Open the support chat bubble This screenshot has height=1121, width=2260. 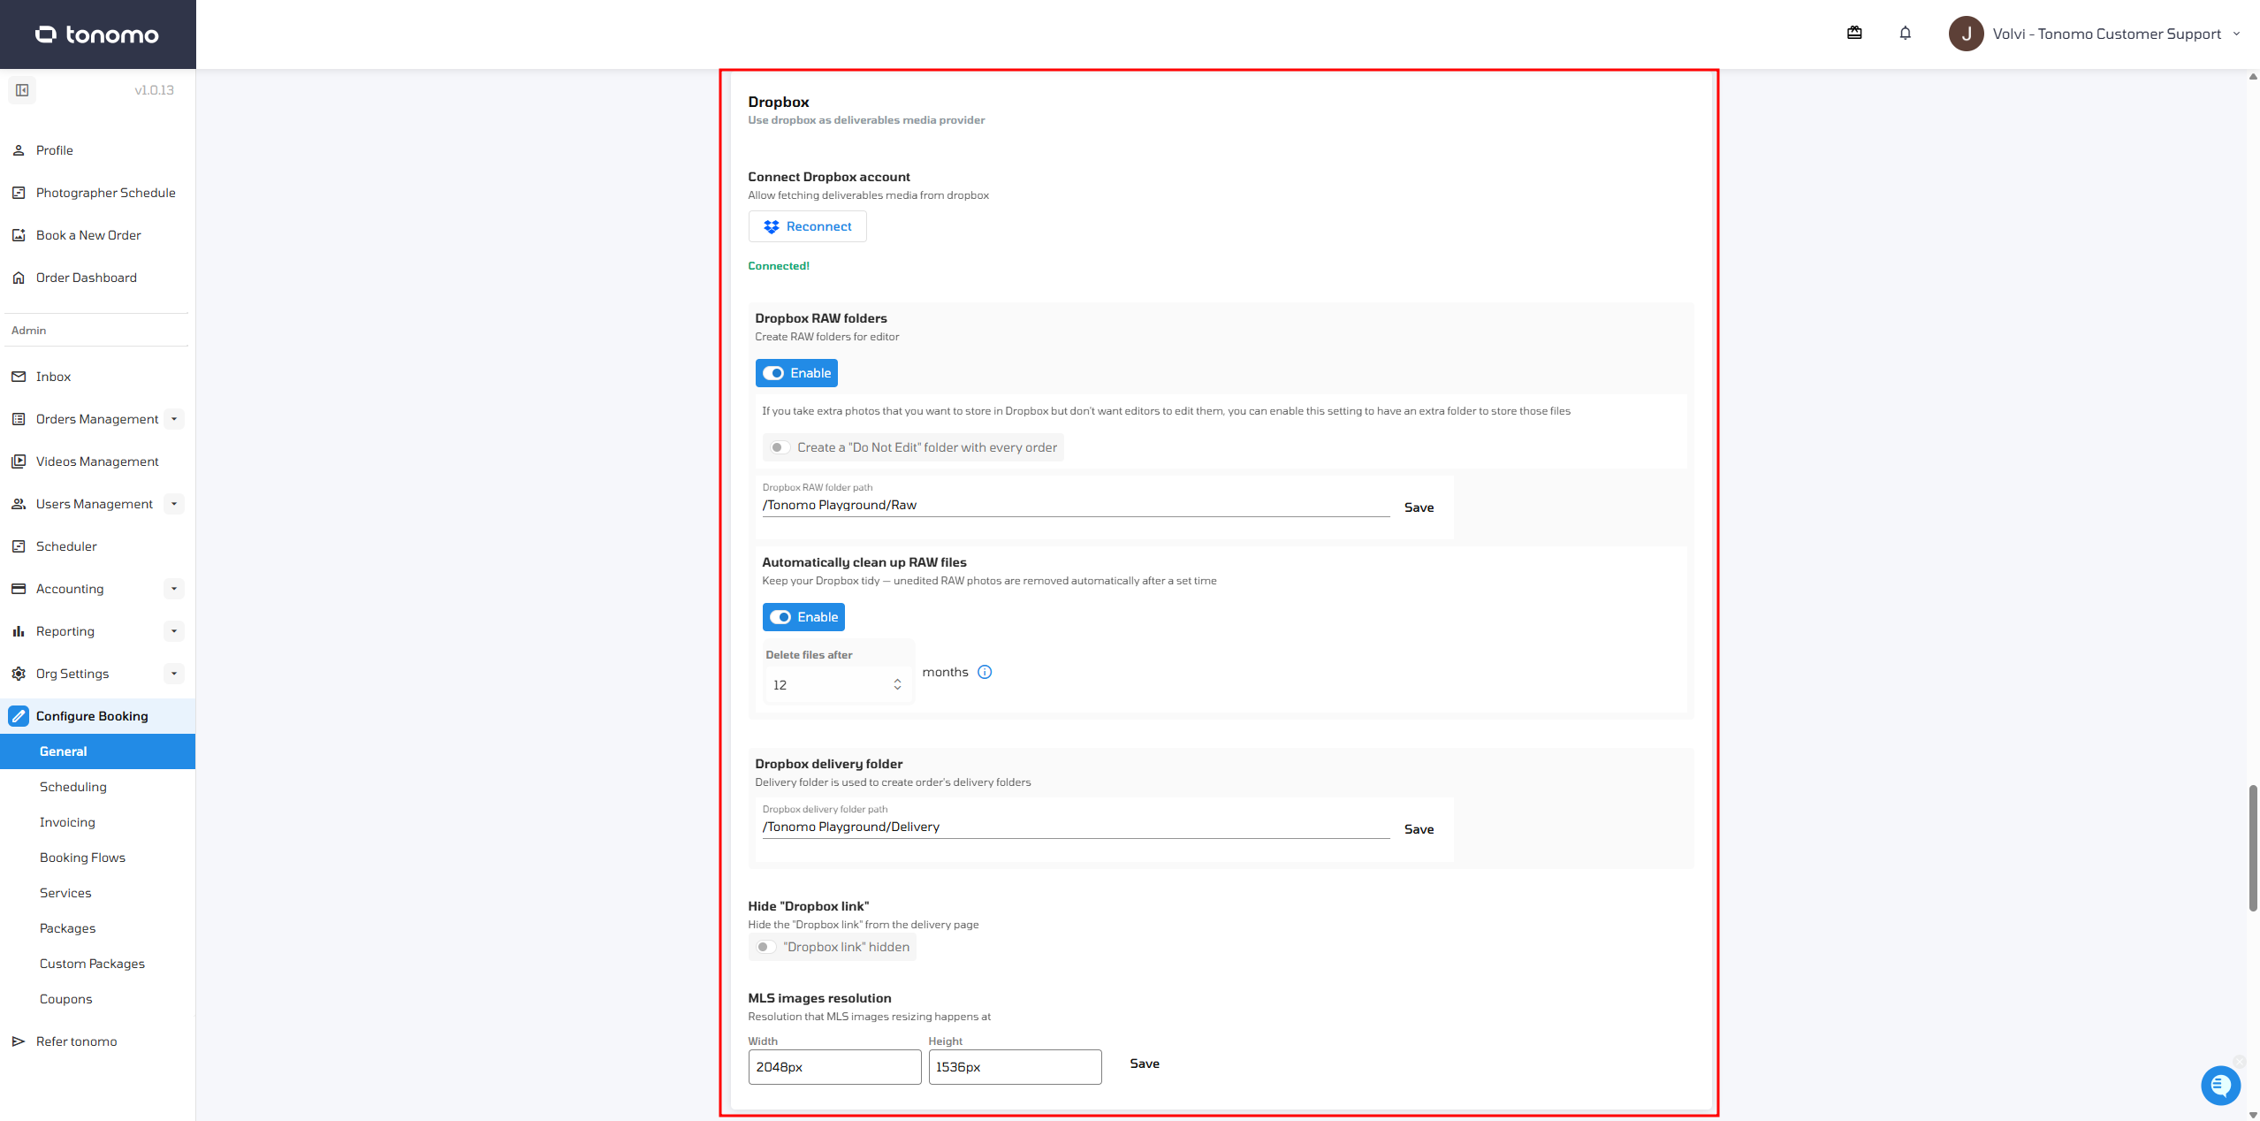coord(2220,1086)
